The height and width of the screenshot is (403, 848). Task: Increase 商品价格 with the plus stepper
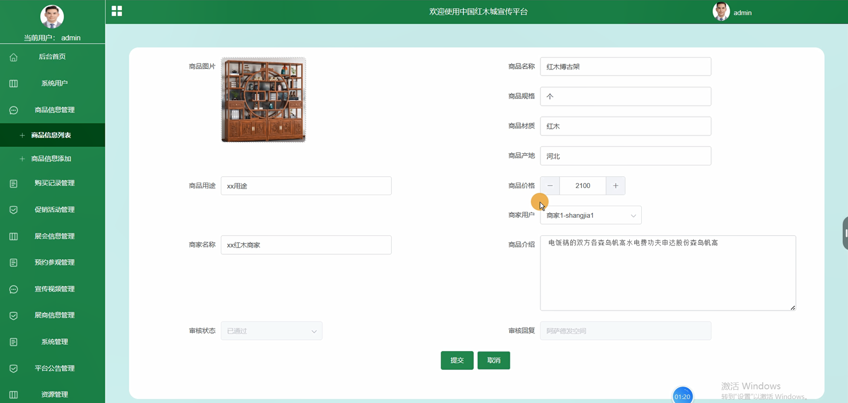(616, 186)
